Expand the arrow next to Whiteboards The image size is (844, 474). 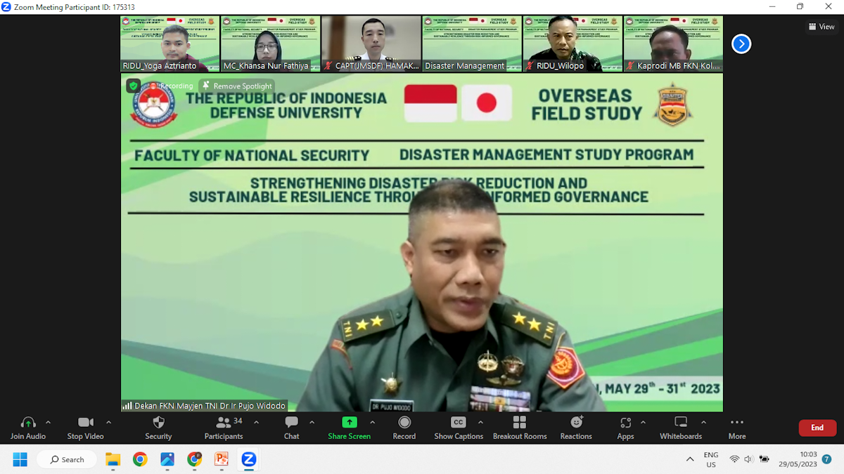click(x=703, y=423)
